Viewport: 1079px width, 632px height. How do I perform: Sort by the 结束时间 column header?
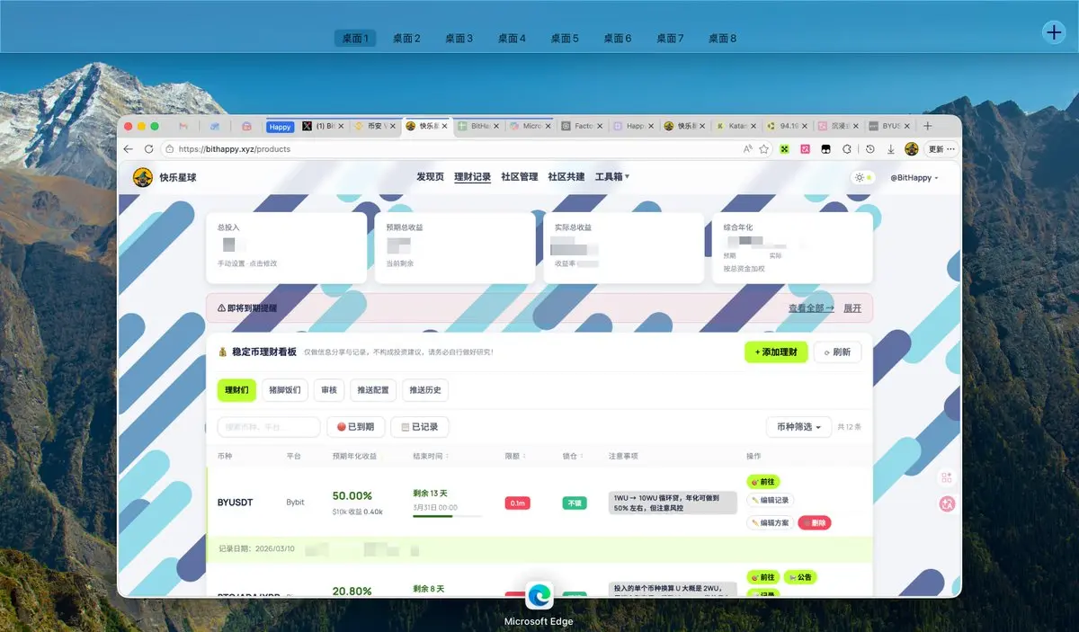pos(431,456)
